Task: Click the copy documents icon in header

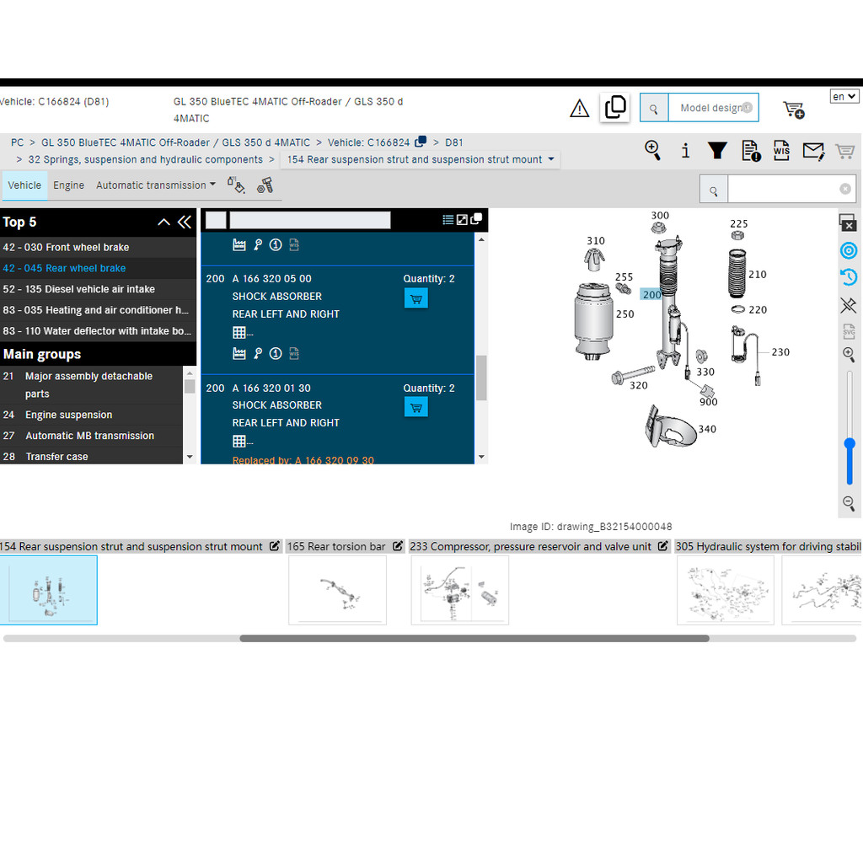Action: [614, 107]
